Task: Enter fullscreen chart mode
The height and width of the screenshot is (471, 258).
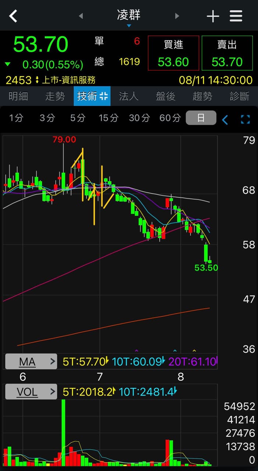Action: (245, 119)
